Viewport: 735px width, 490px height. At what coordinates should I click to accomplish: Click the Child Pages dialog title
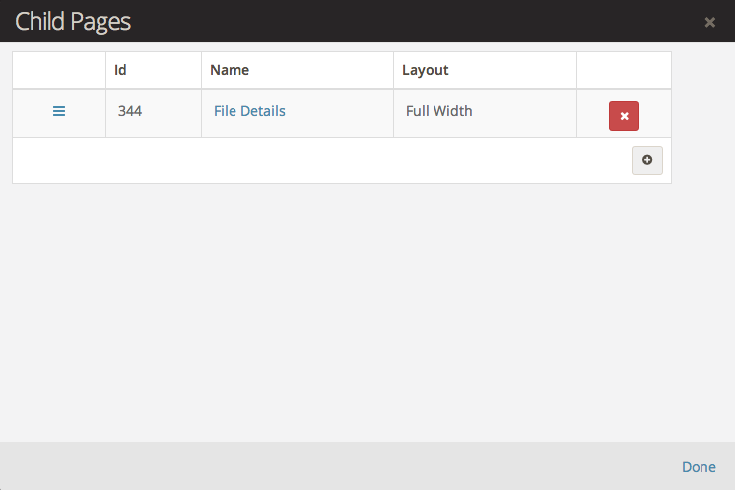click(73, 22)
